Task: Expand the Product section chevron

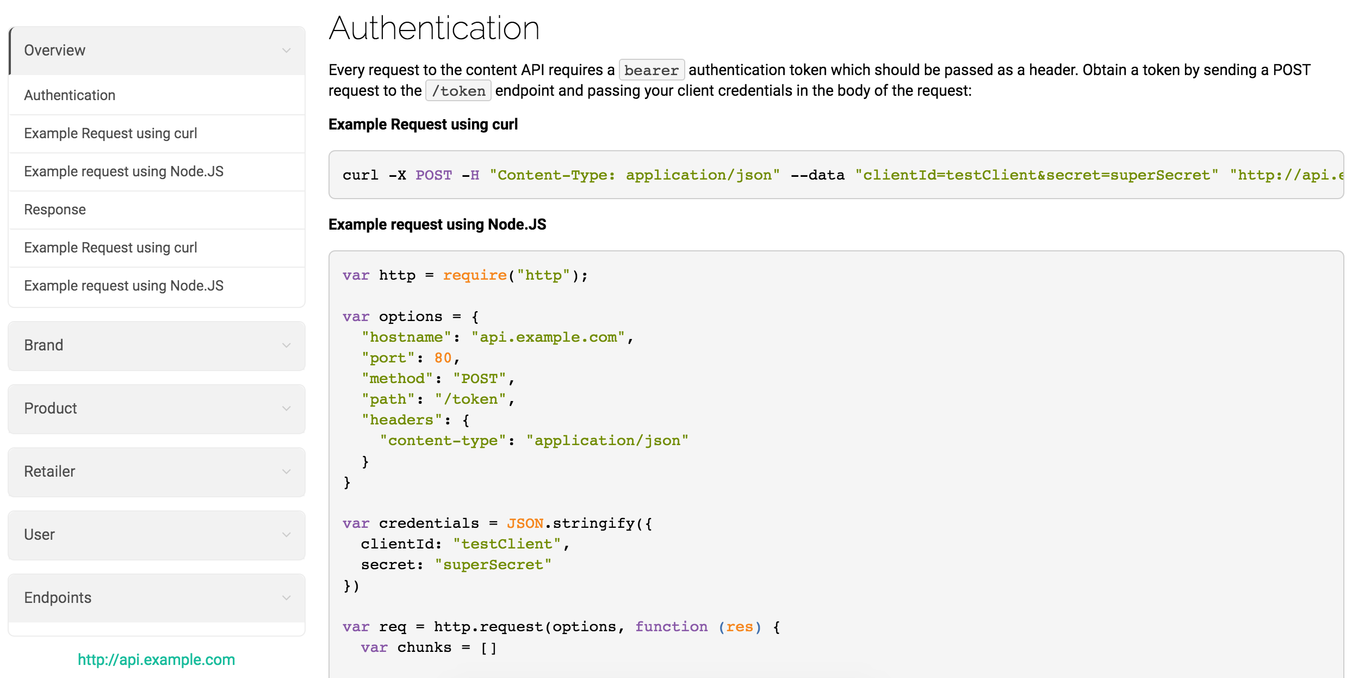Action: pos(286,409)
